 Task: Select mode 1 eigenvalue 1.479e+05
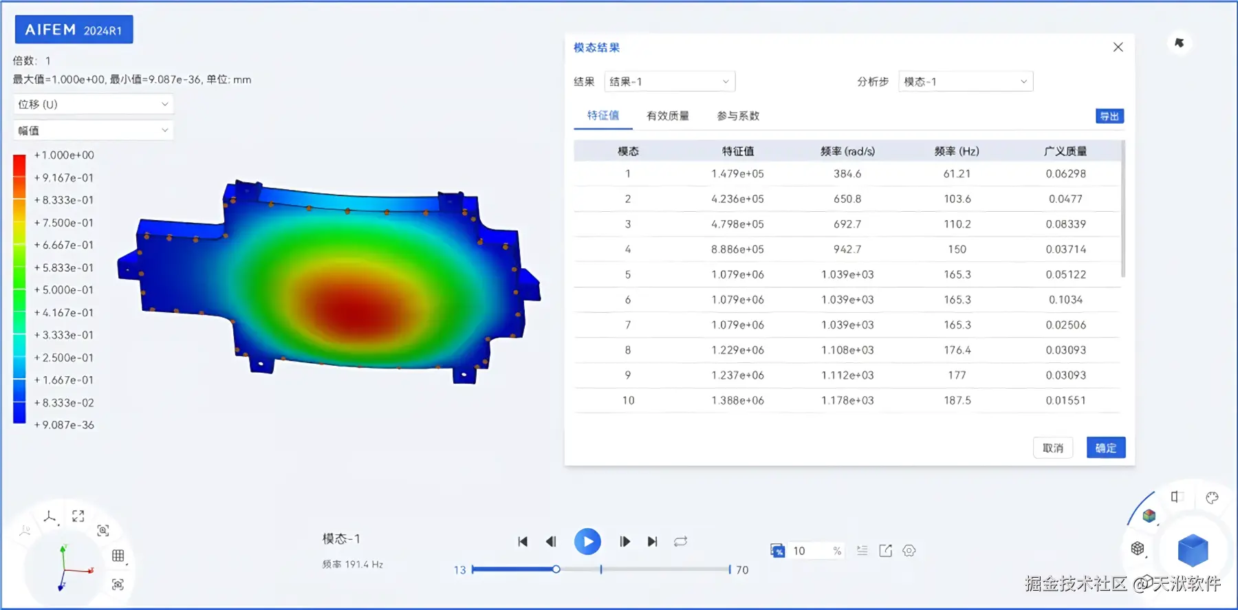tap(737, 174)
